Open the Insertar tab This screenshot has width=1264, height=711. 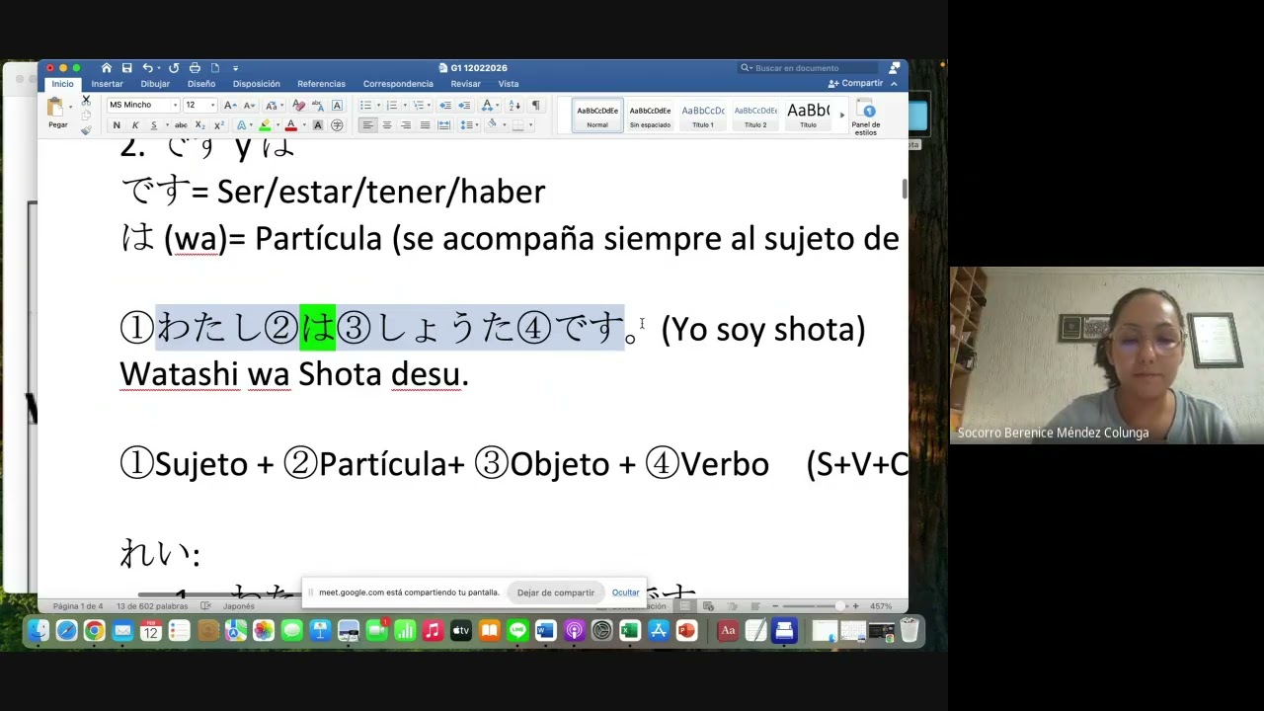click(x=107, y=84)
